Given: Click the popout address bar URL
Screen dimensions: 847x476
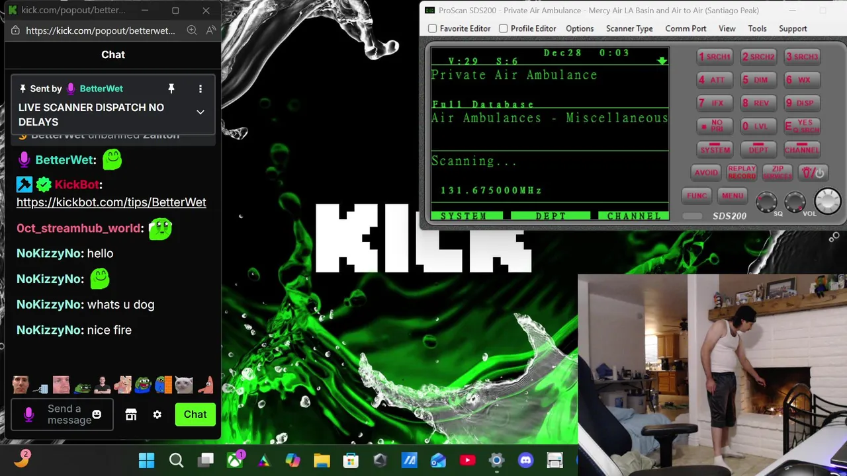Looking at the screenshot, I should (x=101, y=30).
